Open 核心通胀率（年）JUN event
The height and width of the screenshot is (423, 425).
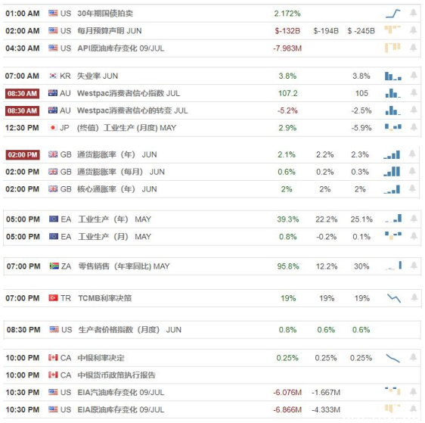(117, 189)
